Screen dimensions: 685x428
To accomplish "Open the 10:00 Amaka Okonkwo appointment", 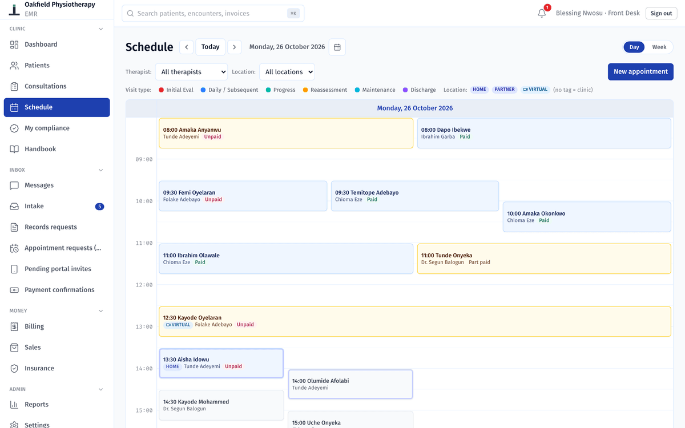I will point(587,217).
